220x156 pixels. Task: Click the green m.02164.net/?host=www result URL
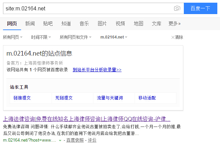pos(29,140)
